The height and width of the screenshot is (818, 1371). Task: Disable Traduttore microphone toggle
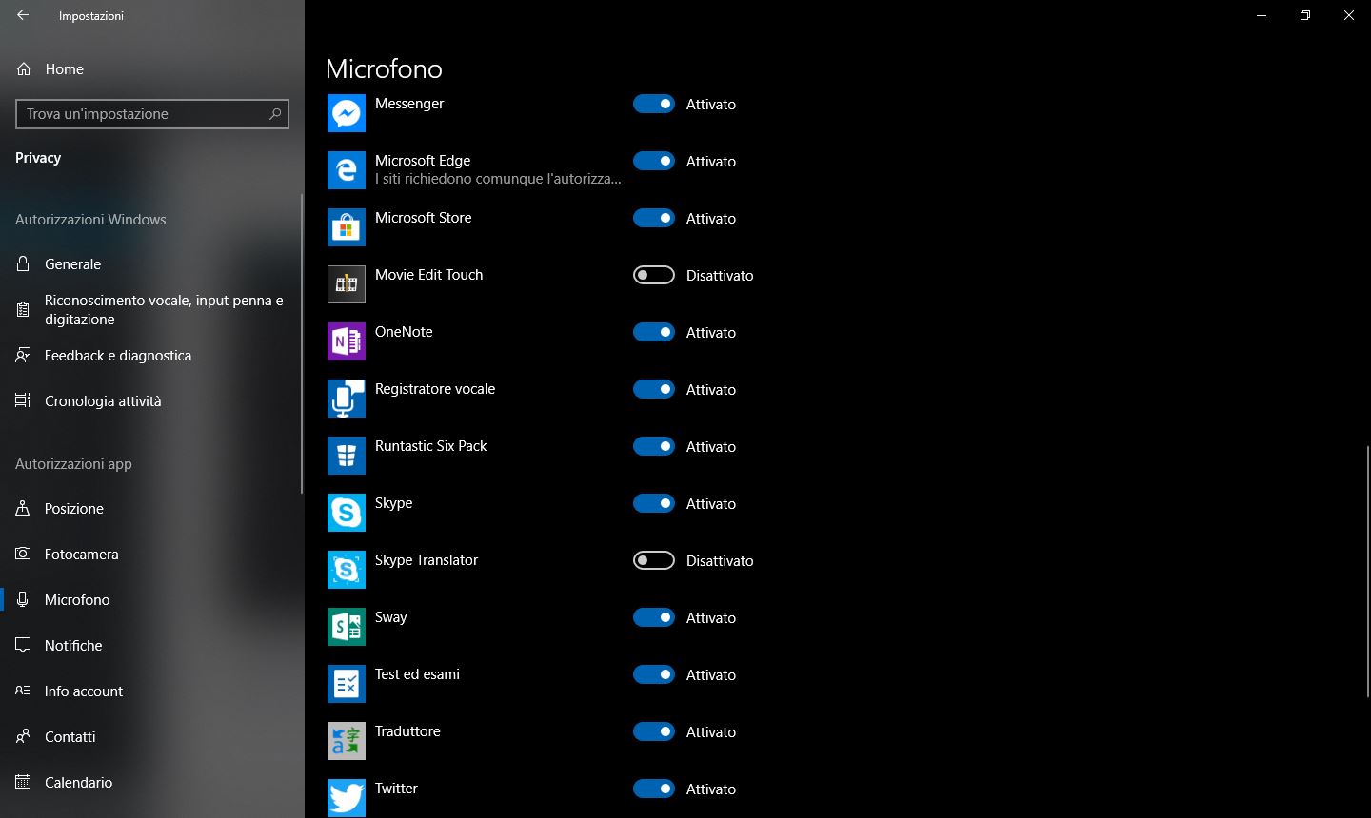(654, 731)
